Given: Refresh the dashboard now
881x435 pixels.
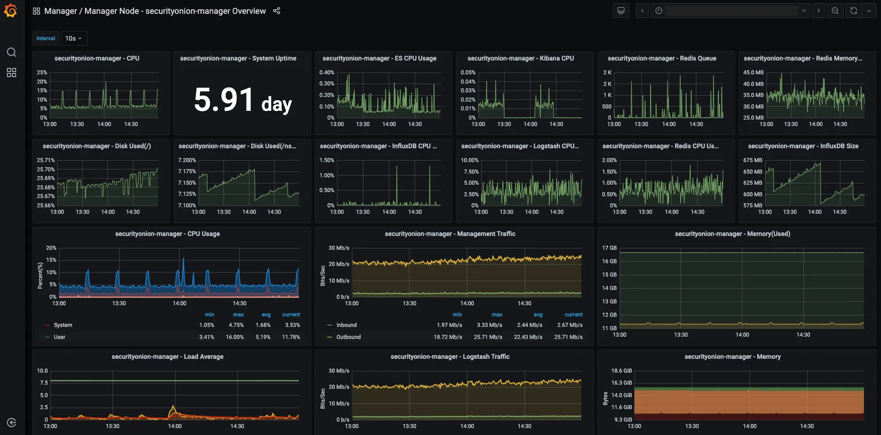Looking at the screenshot, I should [854, 11].
